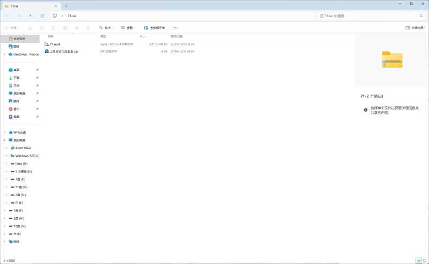The height and width of the screenshot is (264, 429).
Task: Click 全部解压缩 extract all button
Action: pyautogui.click(x=154, y=27)
